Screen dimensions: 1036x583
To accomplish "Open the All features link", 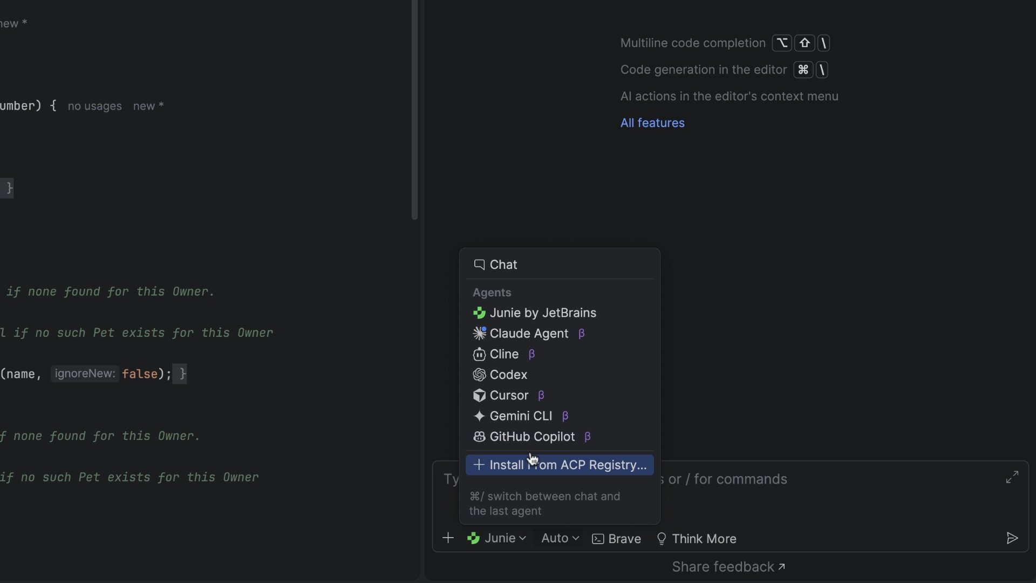I will [x=652, y=123].
